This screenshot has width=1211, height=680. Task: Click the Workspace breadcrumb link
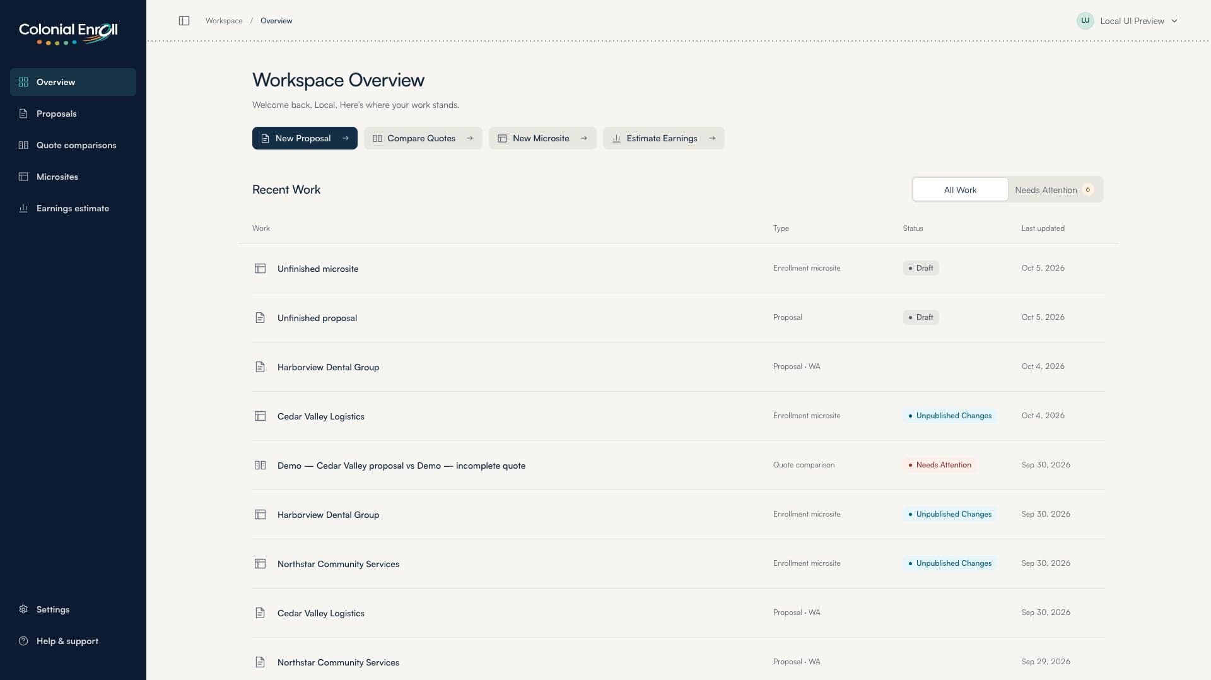(x=224, y=21)
